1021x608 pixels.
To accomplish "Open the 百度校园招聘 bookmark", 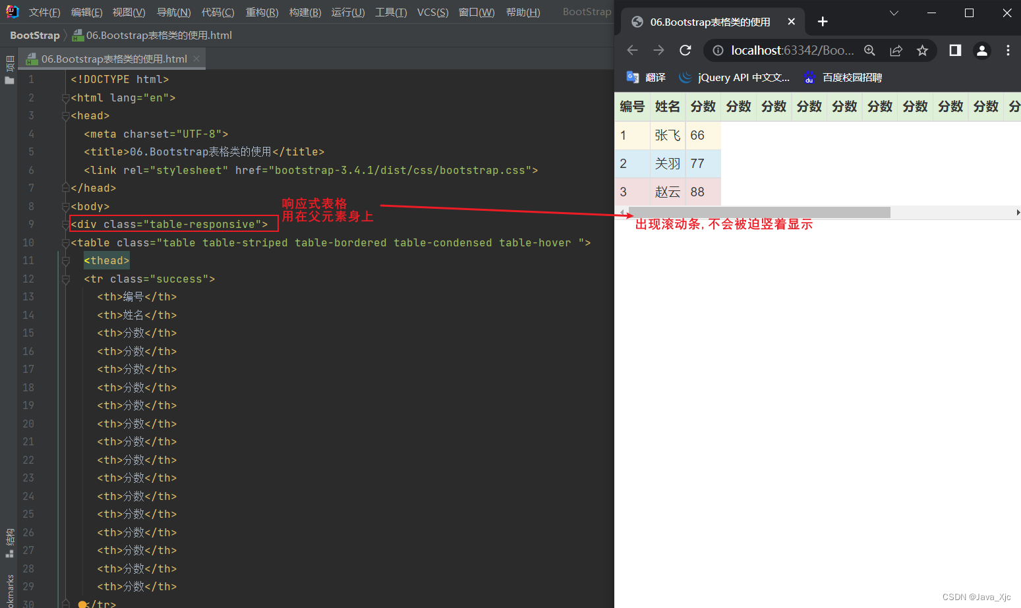I will click(842, 77).
